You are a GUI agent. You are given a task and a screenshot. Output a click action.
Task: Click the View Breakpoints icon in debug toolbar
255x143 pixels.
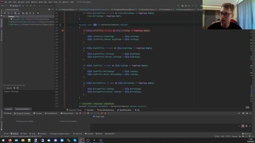(x=102, y=113)
